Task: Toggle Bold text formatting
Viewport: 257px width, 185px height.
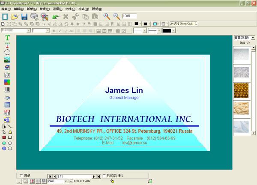Action: [x=54, y=31]
